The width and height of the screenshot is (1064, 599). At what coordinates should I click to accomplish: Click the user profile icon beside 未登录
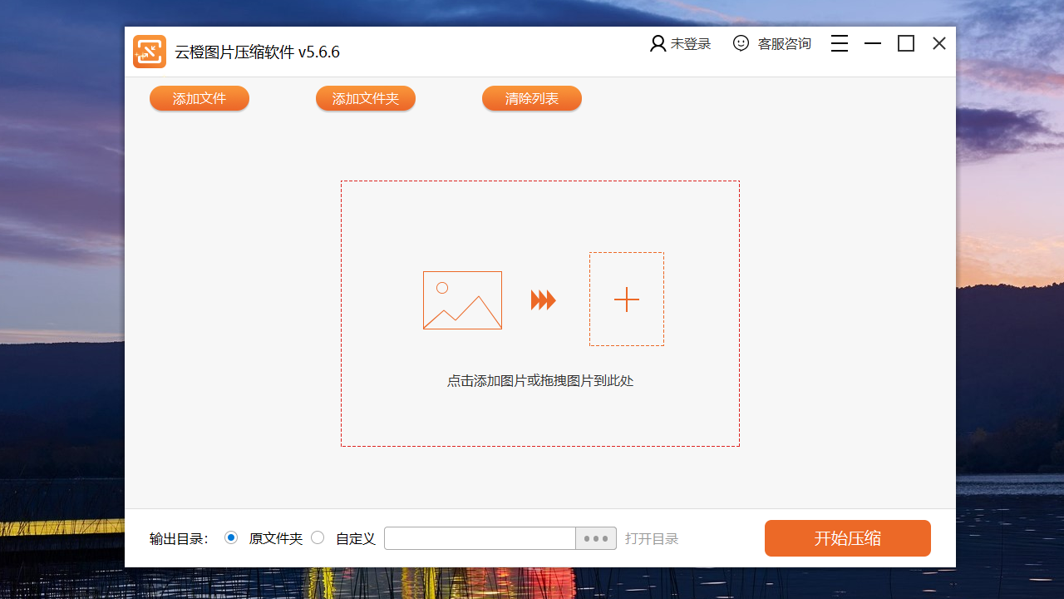[x=657, y=43]
